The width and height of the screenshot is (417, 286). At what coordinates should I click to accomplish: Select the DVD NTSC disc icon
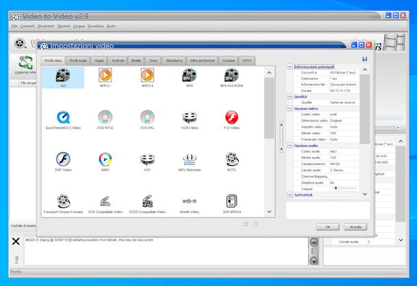pyautogui.click(x=105, y=119)
